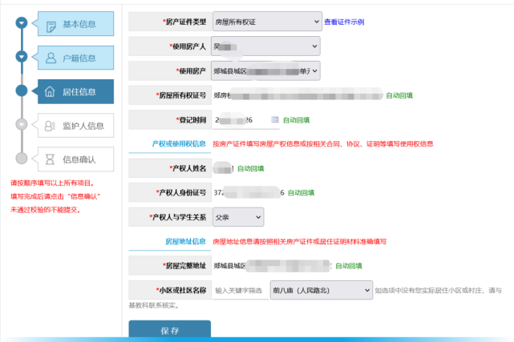The width and height of the screenshot is (514, 342).
Task: Click the 监护人信息 timeline circle marker
Action: (22, 124)
